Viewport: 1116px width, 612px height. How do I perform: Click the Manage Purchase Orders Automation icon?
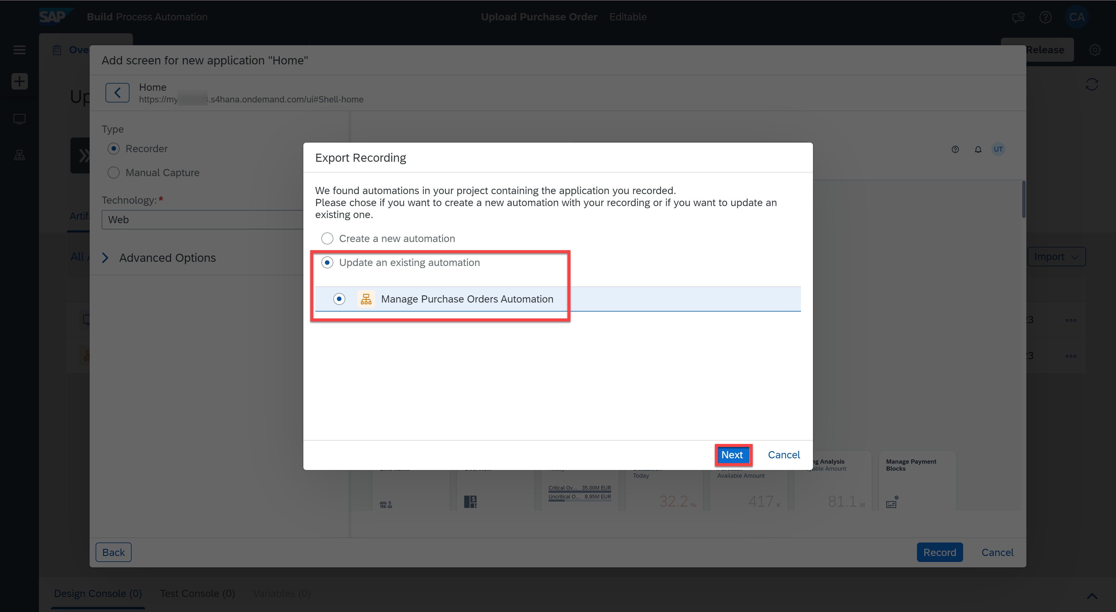(366, 299)
